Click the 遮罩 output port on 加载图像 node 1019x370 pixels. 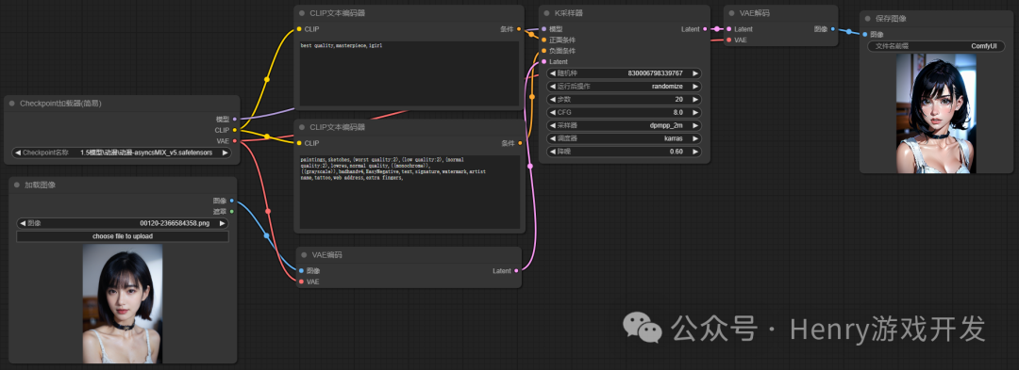(x=232, y=211)
